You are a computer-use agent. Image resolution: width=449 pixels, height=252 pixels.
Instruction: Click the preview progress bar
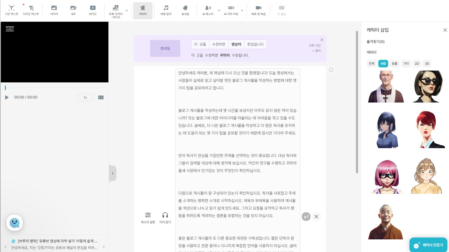click(x=55, y=88)
